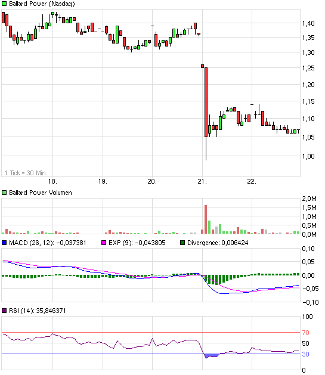Click the 1,15 price axis label

point(308,101)
